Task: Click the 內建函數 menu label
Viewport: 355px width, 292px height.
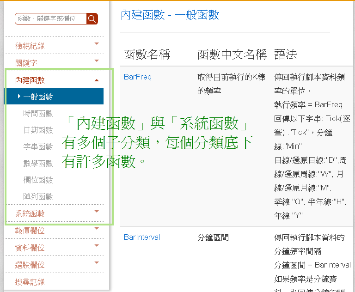Action: pyautogui.click(x=30, y=80)
